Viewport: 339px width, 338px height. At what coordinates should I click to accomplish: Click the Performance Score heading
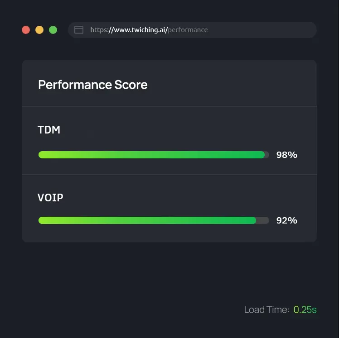coord(93,85)
